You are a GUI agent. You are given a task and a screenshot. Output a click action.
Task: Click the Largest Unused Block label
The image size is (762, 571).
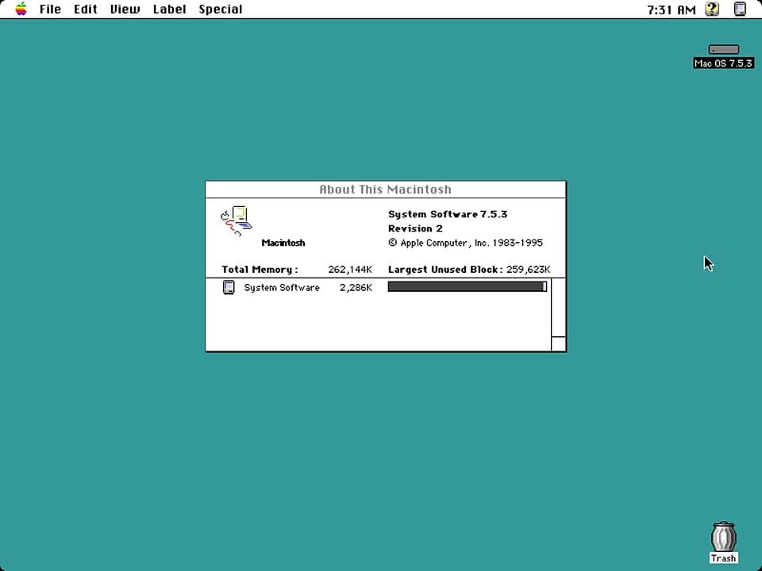pyautogui.click(x=445, y=270)
